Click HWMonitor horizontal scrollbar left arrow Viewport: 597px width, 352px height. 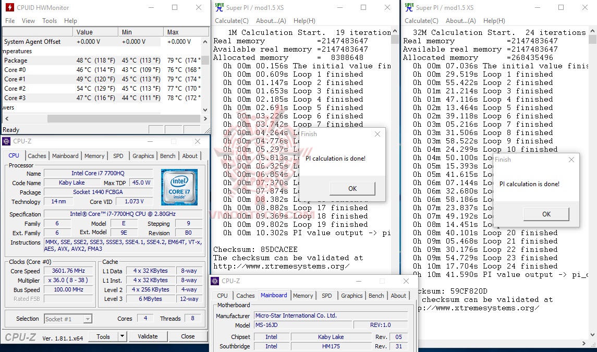pos(6,118)
